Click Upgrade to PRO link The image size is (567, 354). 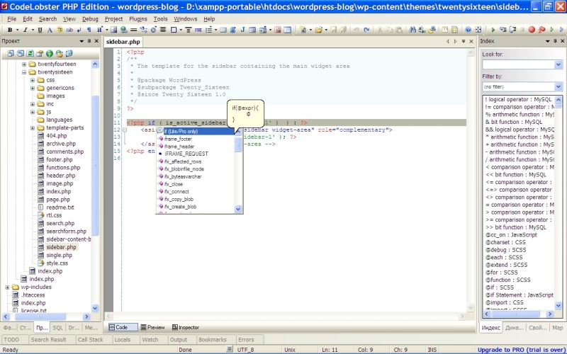click(520, 350)
